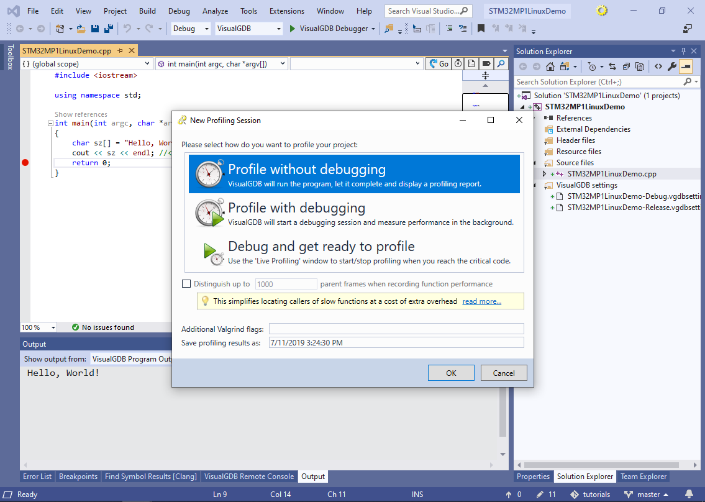Image resolution: width=705 pixels, height=502 pixels.
Task: Click the master branch indicator in the status bar
Action: pyautogui.click(x=647, y=495)
